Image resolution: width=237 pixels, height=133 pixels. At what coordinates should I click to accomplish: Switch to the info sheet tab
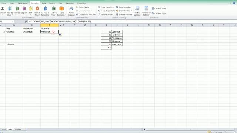click(10, 130)
